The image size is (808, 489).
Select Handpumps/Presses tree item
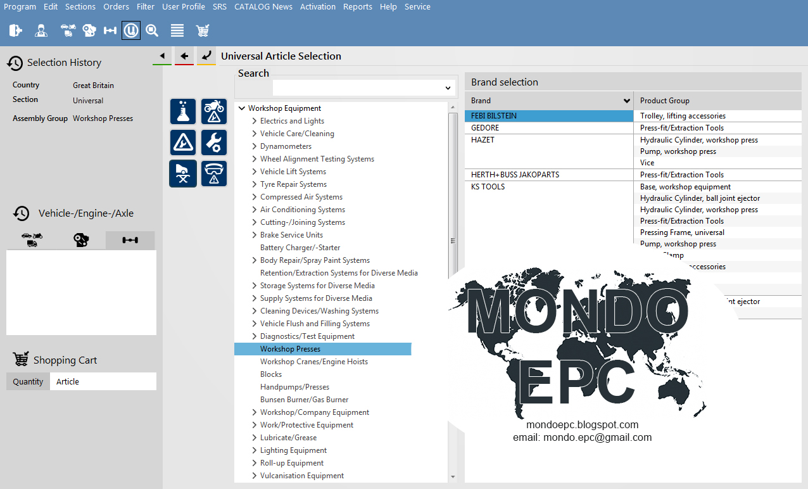pyautogui.click(x=294, y=387)
